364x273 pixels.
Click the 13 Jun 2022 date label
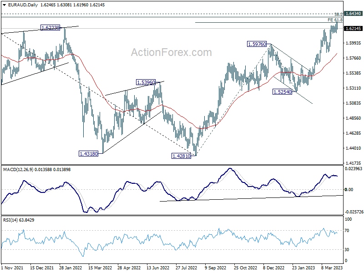point(158,268)
